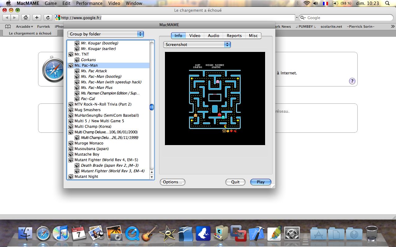Click the Safari URL address field

tap(175, 18)
